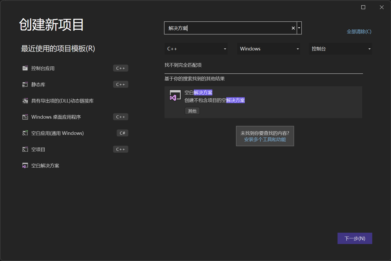The width and height of the screenshot is (391, 261).
Task: Select the 空白解决方案 search result title
Action: tap(198, 92)
